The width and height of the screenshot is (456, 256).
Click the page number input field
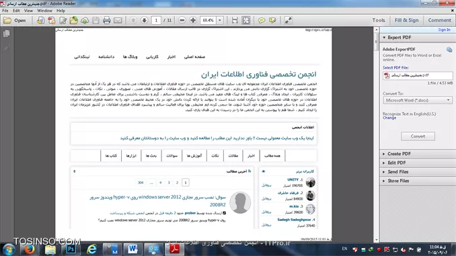[x=156, y=20]
